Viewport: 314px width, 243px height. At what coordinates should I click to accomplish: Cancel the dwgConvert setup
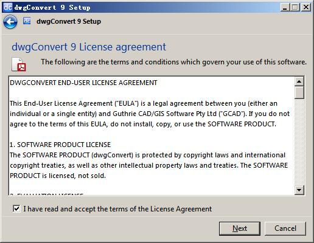(x=285, y=228)
